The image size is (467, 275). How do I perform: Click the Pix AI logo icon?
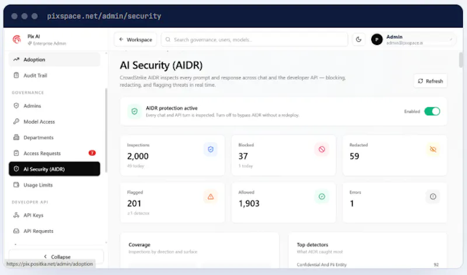coord(17,39)
